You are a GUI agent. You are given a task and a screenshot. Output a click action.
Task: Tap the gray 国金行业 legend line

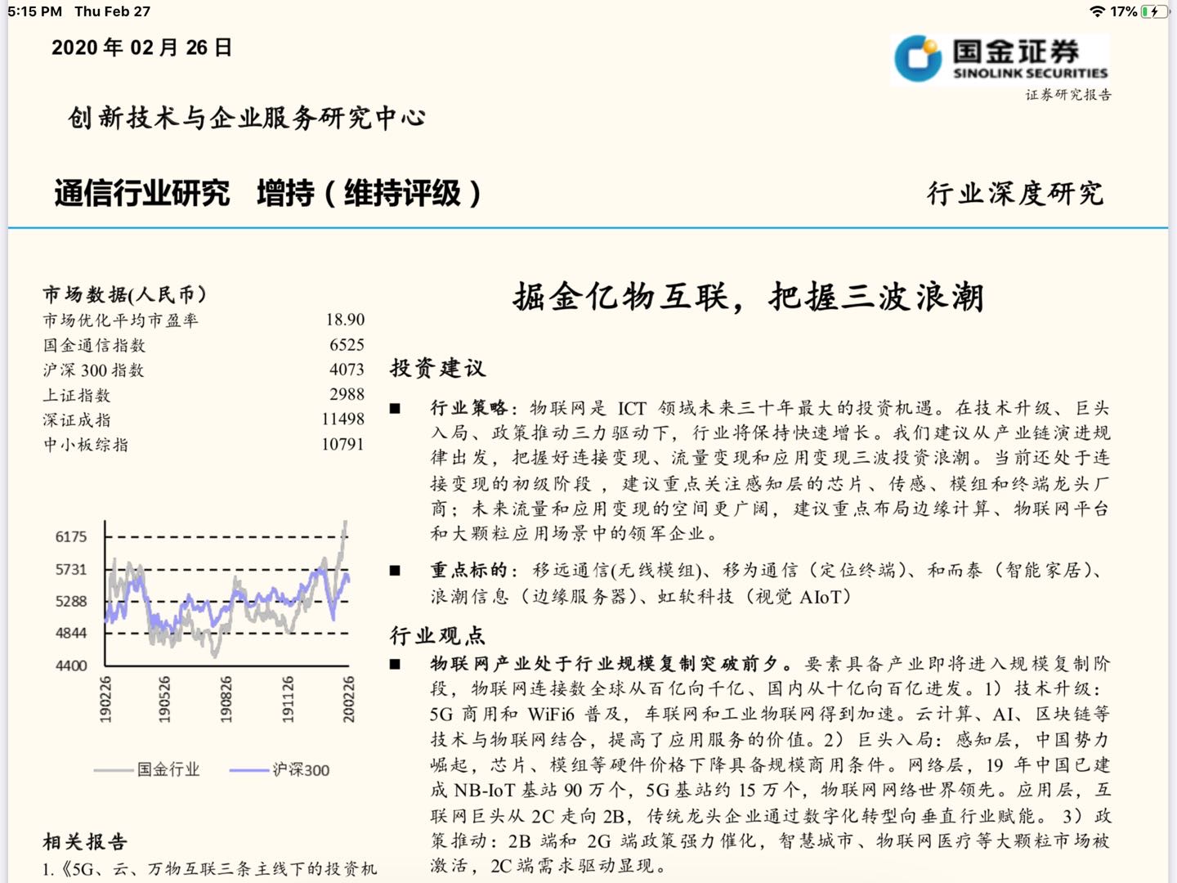(113, 769)
